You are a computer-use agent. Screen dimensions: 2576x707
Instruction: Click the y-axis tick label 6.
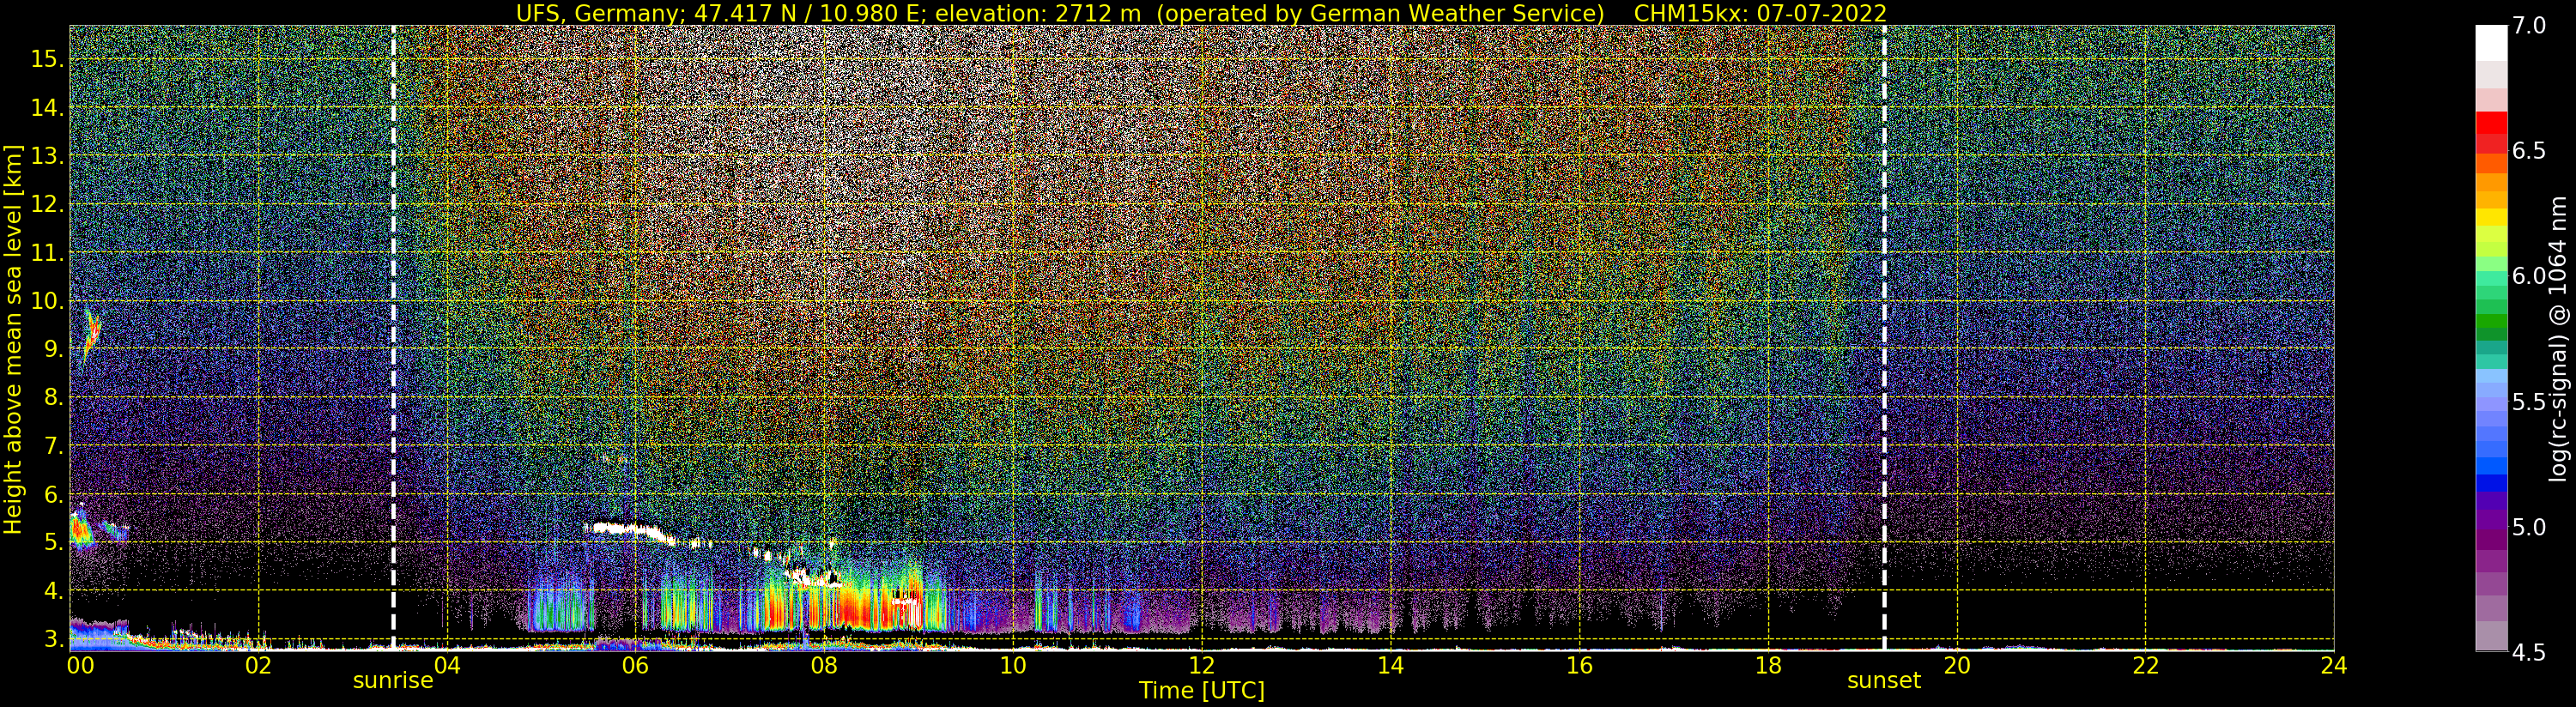click(53, 494)
